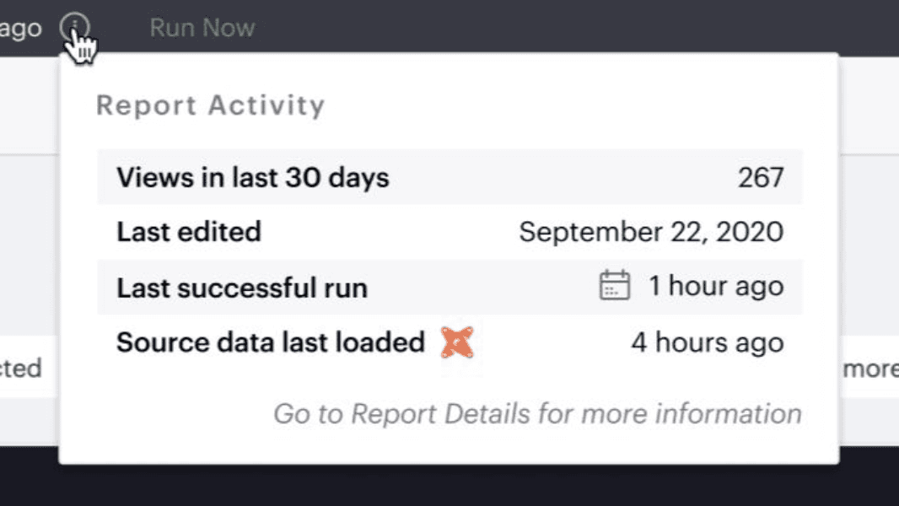
Task: Click the Run Now button
Action: pyautogui.click(x=202, y=28)
